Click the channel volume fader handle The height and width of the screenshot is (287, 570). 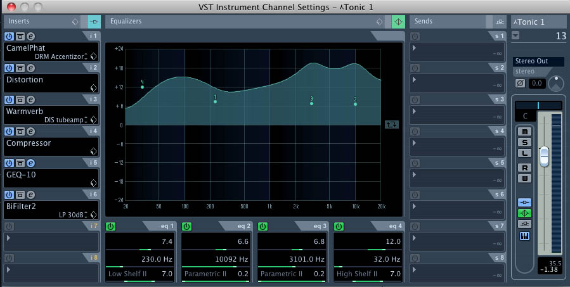tap(544, 156)
